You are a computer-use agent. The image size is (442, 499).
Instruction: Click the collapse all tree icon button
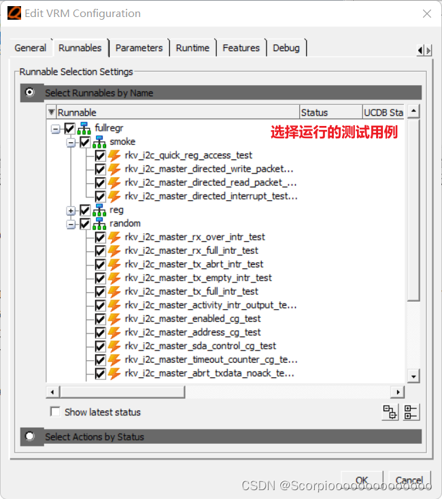pyautogui.click(x=411, y=413)
